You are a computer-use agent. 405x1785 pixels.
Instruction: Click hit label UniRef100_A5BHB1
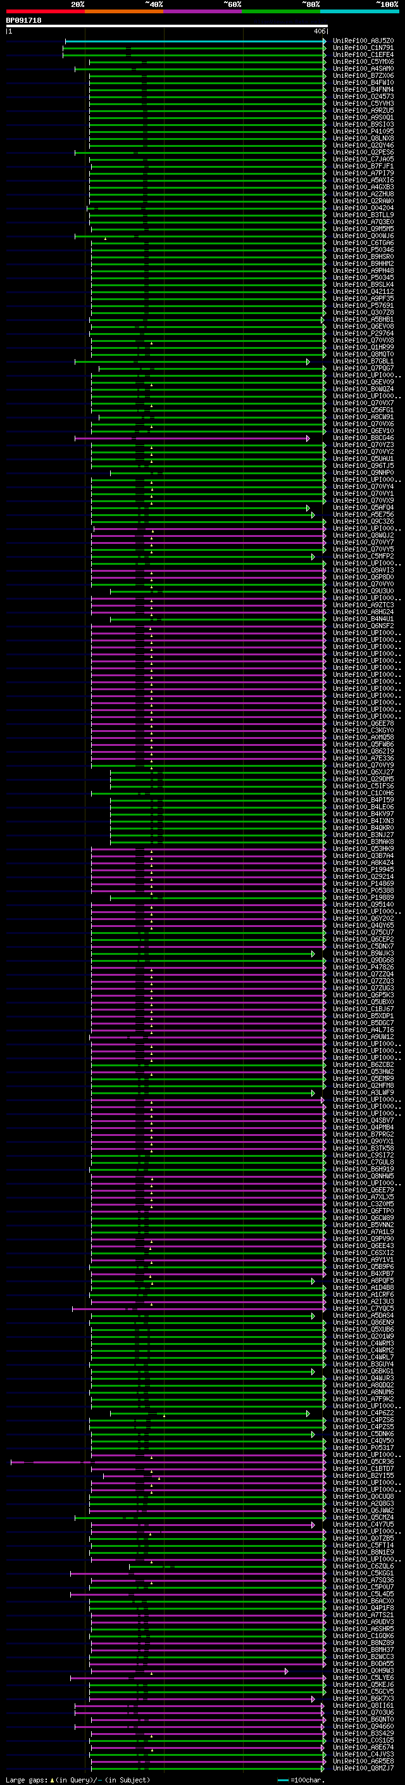click(x=363, y=319)
